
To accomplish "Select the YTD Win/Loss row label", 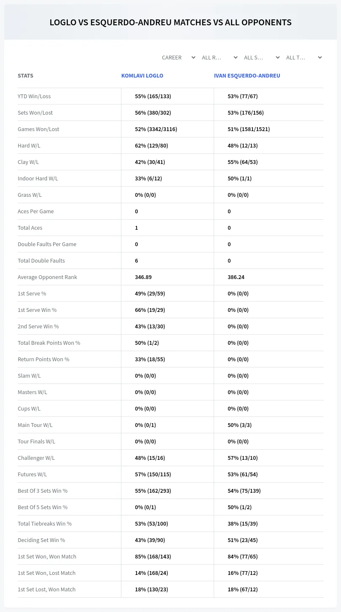I will coord(34,96).
